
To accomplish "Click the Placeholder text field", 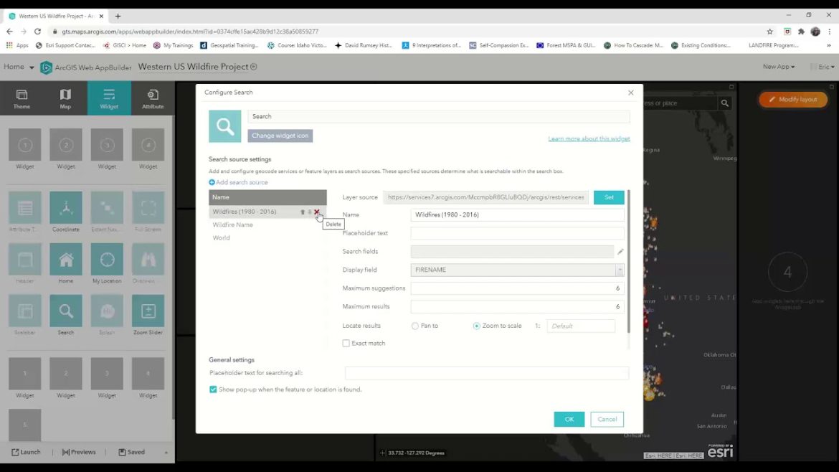I will (518, 233).
